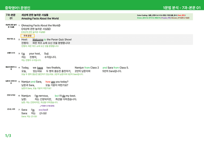Viewport: 204px width, 144px height.
Task: Click the speaker label 'Namjun:'
Action: tap(26, 96)
